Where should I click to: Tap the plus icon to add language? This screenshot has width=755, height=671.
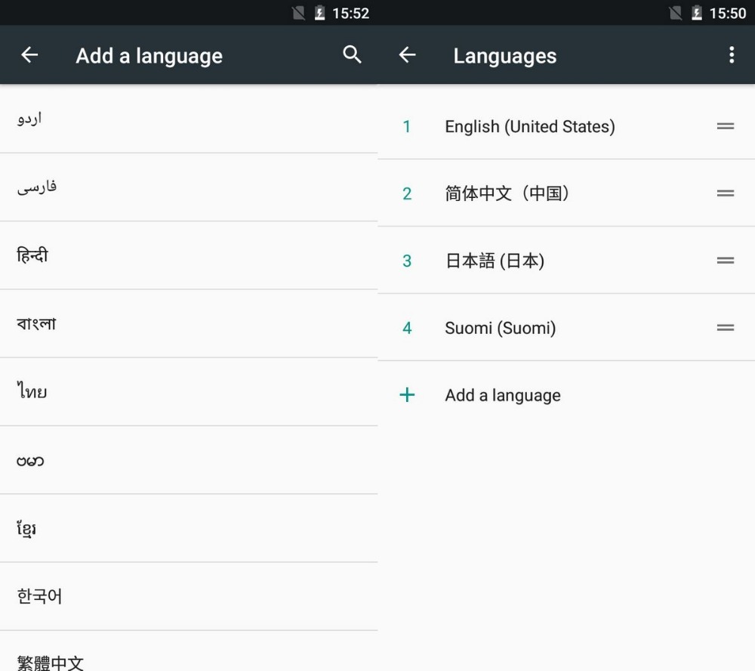tap(407, 395)
